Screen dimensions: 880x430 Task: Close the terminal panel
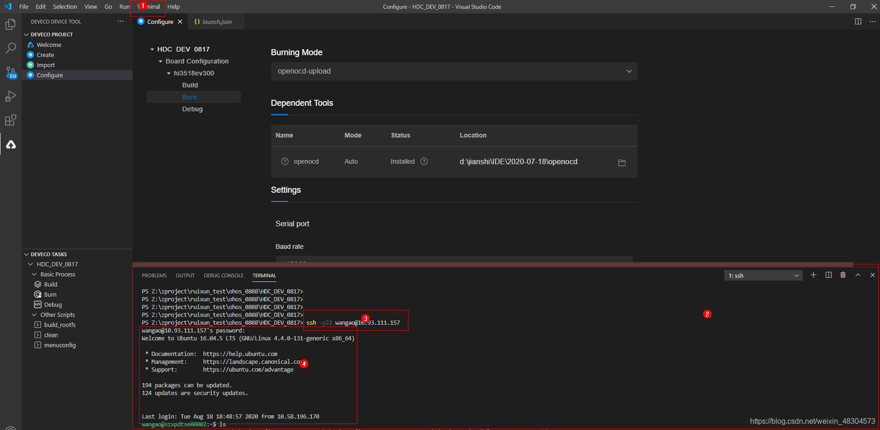click(872, 275)
